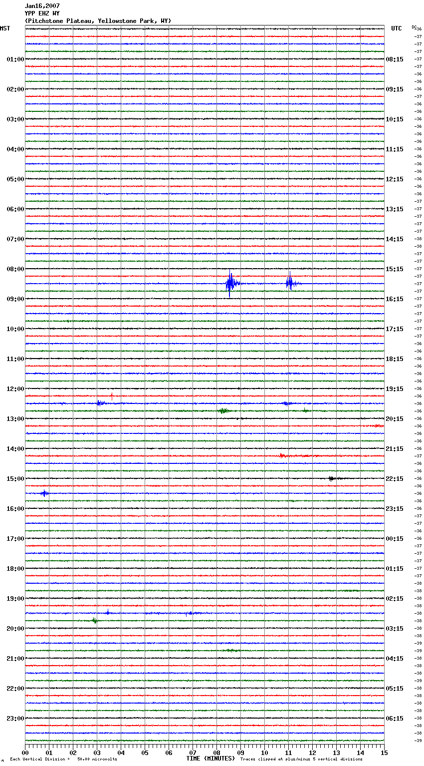Click the 00:15 UTC time label
The height and width of the screenshot is (766, 424).
tap(395, 539)
